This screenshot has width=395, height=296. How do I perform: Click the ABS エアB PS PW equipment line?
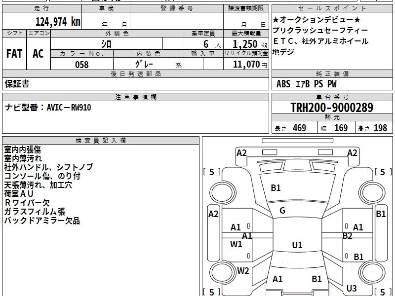(x=306, y=84)
